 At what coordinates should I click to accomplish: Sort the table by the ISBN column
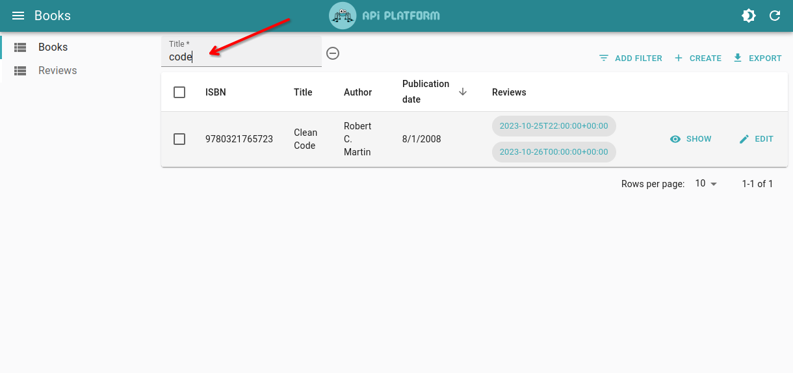coord(216,92)
